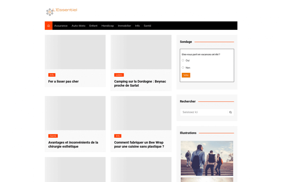282x182 pixels.
Task: Select the Non poll option
Action: point(183,68)
